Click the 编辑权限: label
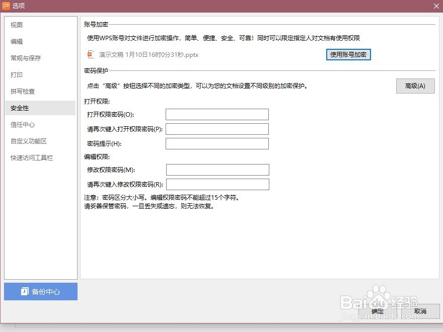Image resolution: width=443 pixels, height=332 pixels. [x=97, y=156]
